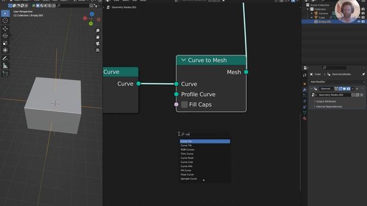Screen dimensions: 367x206
Task: Choose Fill Curve in search results
Action: click(x=205, y=171)
